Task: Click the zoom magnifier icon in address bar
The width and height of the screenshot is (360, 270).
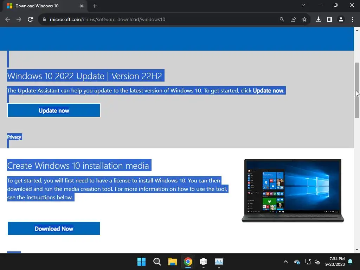Action: click(x=282, y=20)
